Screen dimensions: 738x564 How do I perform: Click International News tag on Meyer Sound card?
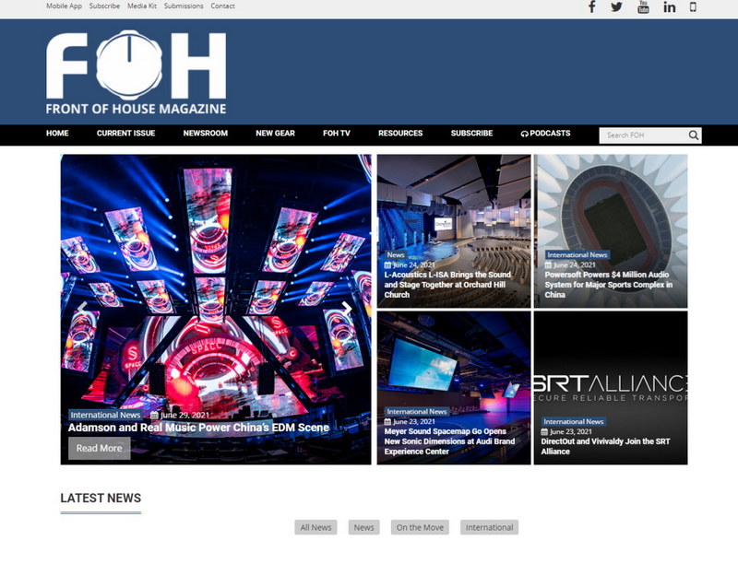point(417,412)
